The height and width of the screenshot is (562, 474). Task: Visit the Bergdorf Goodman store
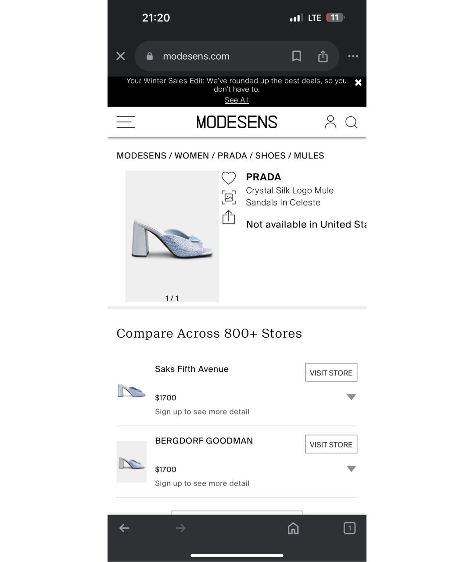(x=331, y=444)
